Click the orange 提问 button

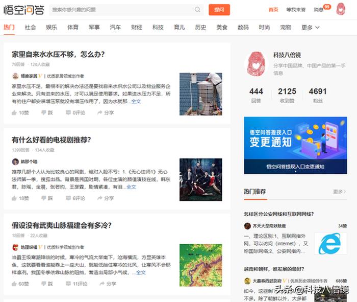pos(219,10)
